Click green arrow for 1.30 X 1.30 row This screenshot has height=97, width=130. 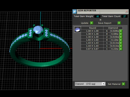[121, 37]
